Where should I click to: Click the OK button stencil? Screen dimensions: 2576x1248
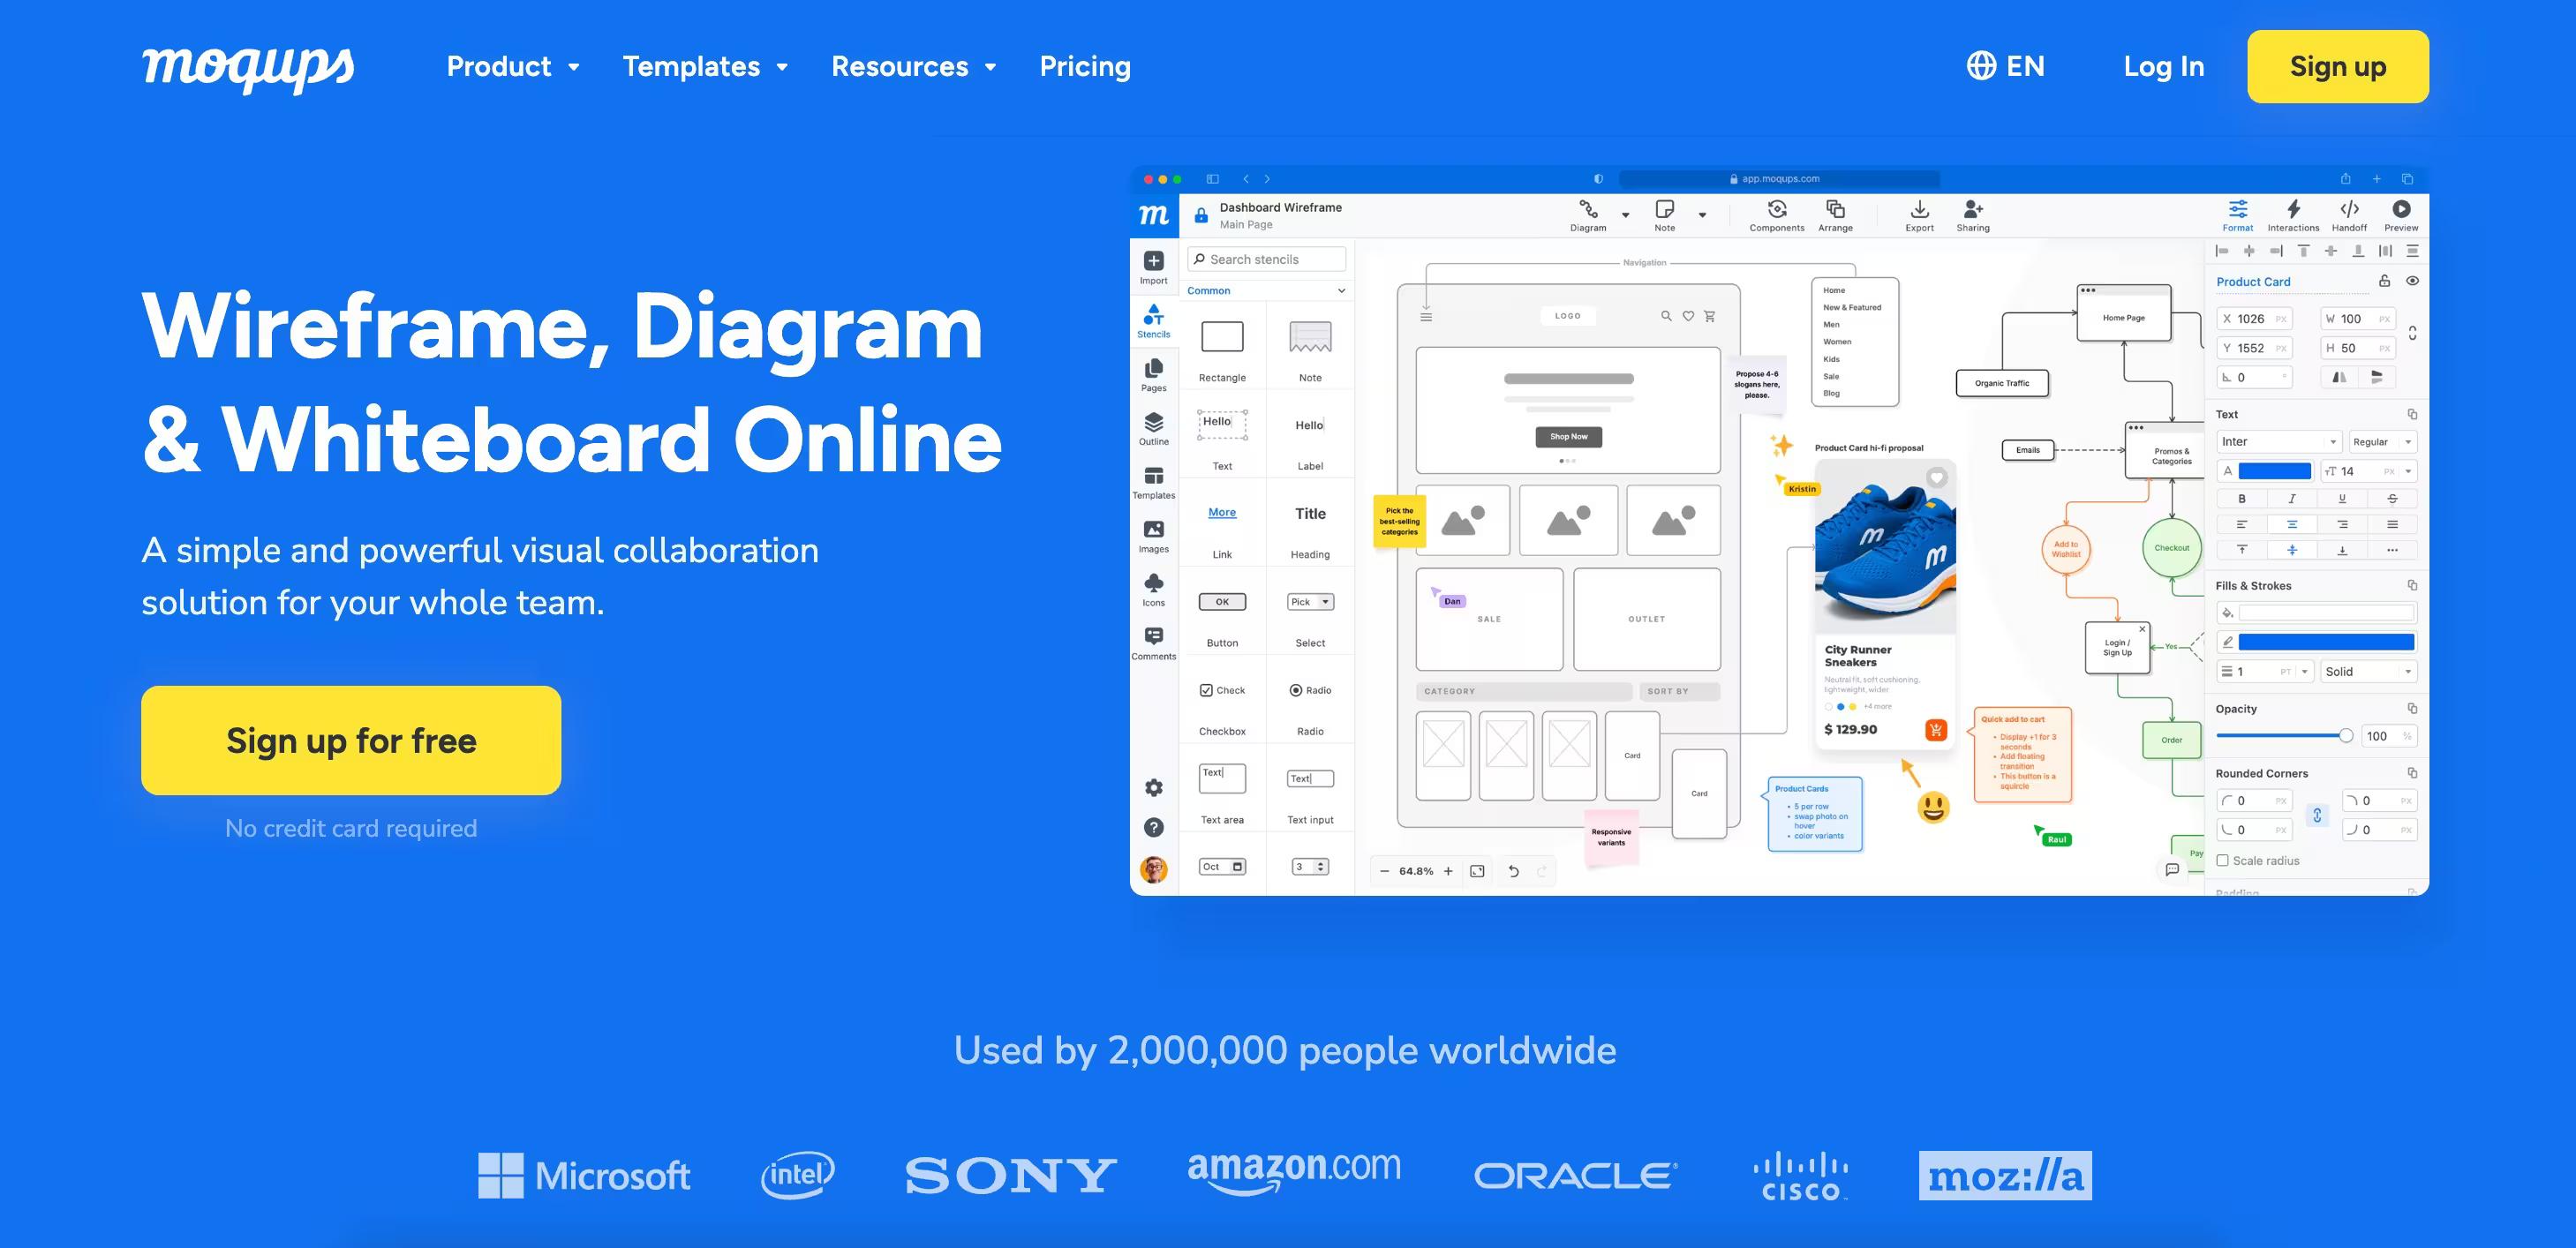[1221, 601]
